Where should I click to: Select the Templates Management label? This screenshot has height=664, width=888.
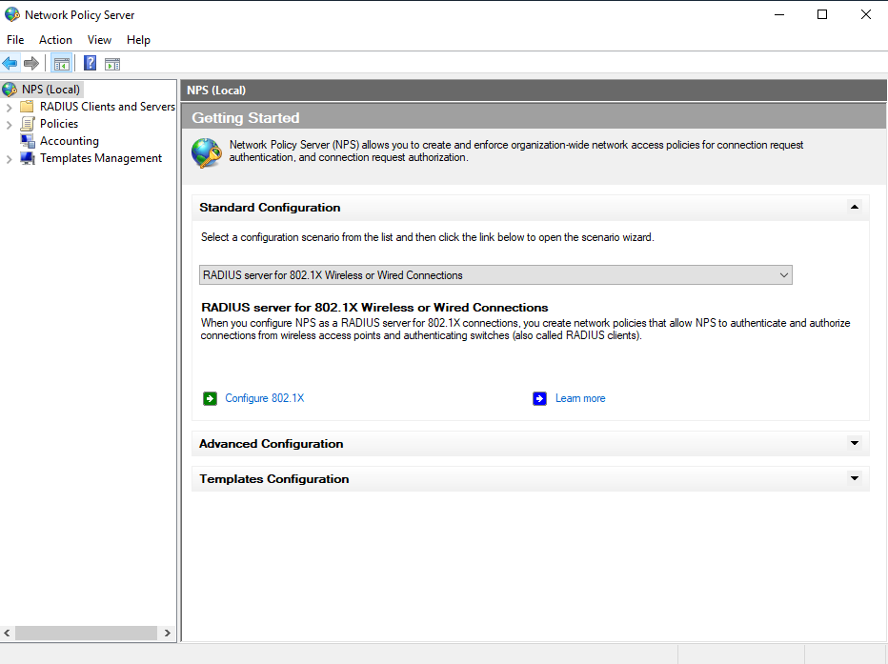101,158
